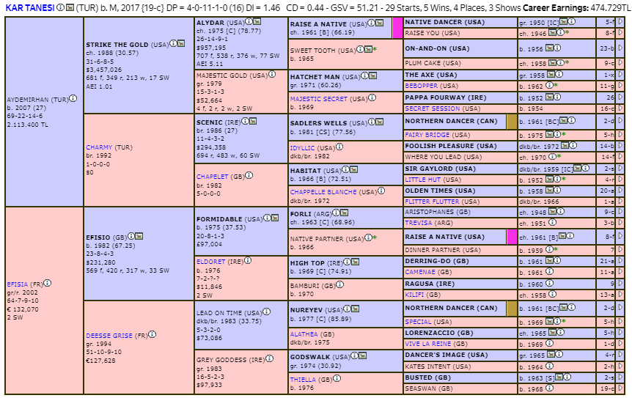Open info icon for EFISIA
Image resolution: width=632 pixels, height=398 pixels.
tap(47, 283)
